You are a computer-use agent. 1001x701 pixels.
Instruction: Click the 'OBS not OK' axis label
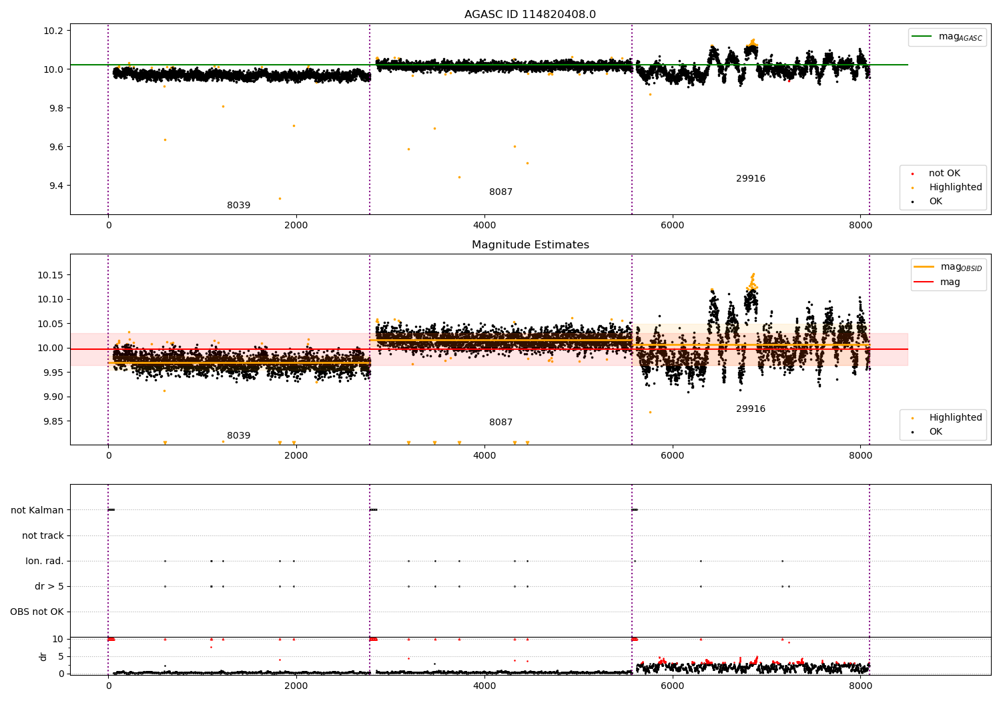37,612
